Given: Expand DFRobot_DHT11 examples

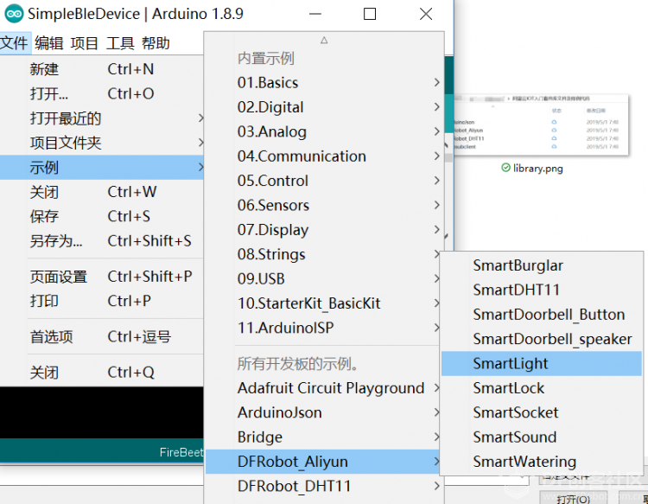Looking at the screenshot, I should pos(324,486).
